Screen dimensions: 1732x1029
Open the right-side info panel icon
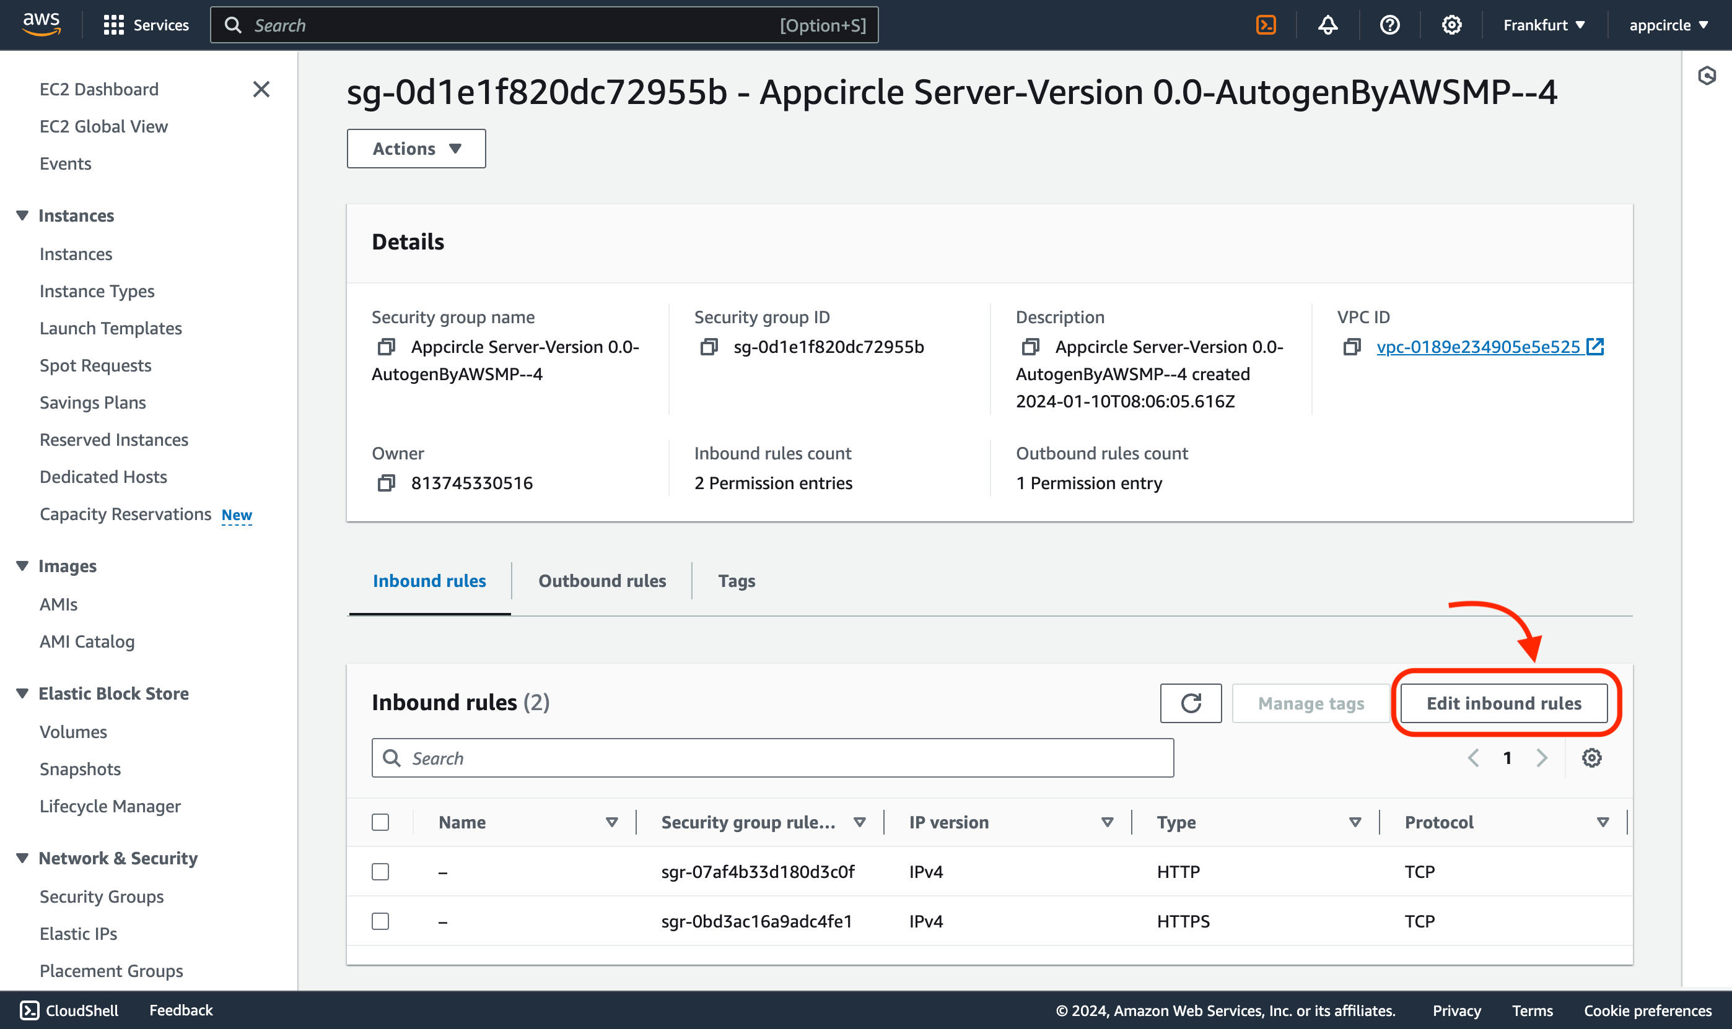click(1707, 76)
